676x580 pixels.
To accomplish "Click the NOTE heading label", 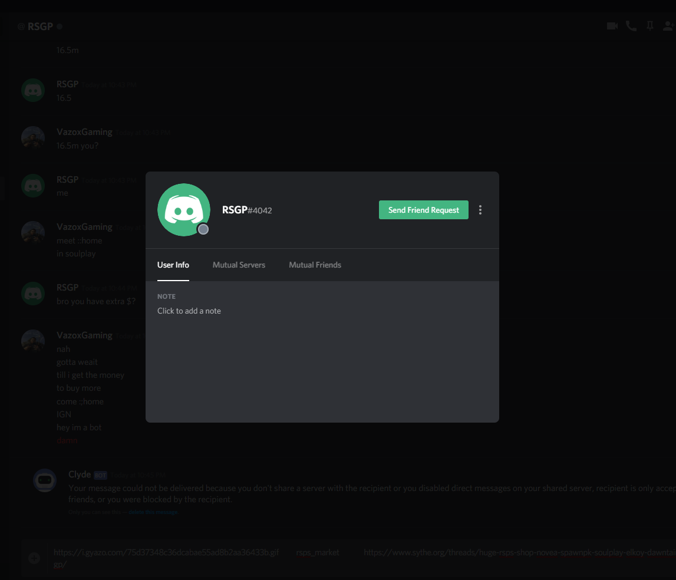I will (x=166, y=296).
